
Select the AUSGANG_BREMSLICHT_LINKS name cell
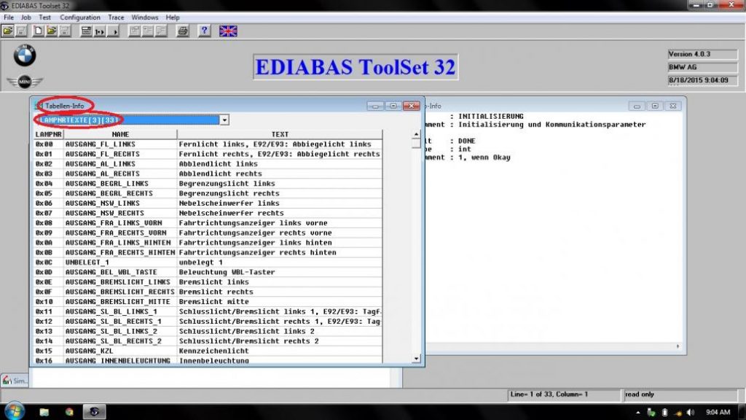point(120,282)
